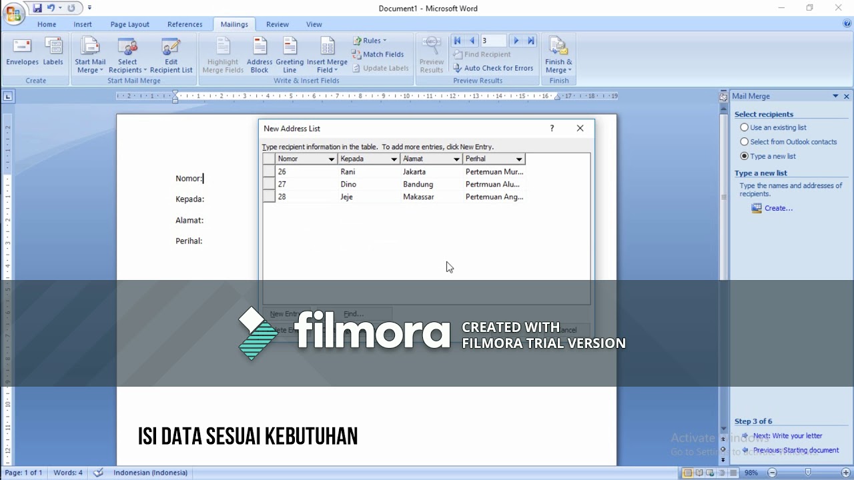Click Words: 4 count in status bar
The width and height of the screenshot is (854, 480).
[68, 473]
